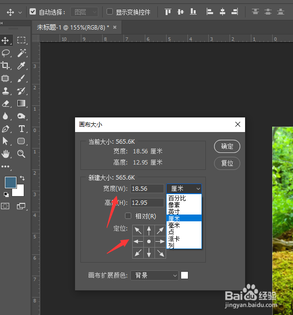Select the Lasso tool
Image resolution: width=293 pixels, height=315 pixels.
point(5,53)
